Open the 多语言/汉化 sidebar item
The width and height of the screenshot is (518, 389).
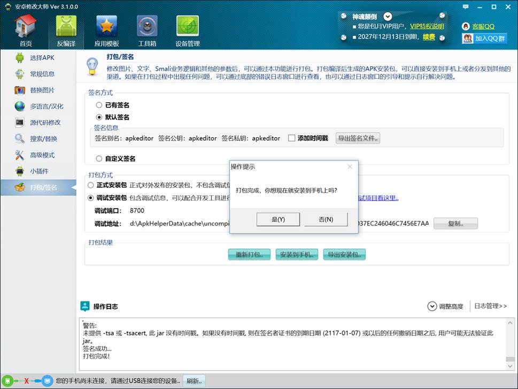pyautogui.click(x=38, y=106)
